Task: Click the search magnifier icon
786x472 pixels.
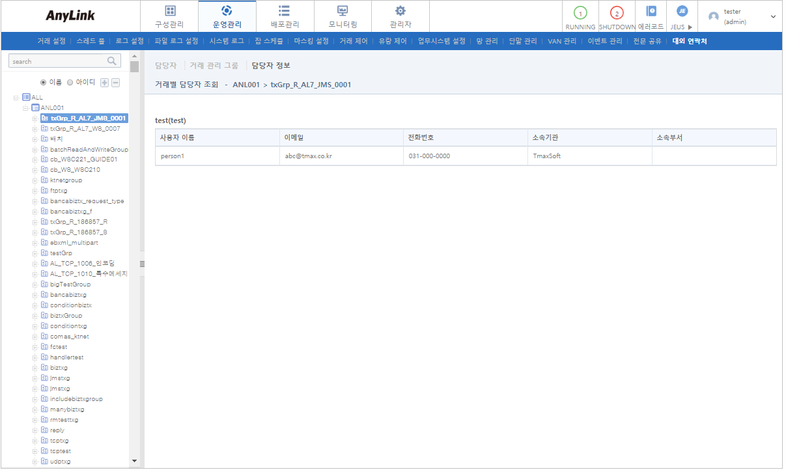Action: (112, 61)
